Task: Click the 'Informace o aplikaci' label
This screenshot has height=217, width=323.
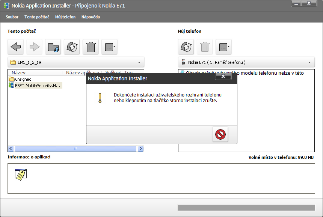Action: click(x=29, y=157)
